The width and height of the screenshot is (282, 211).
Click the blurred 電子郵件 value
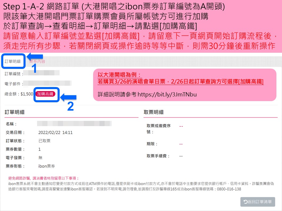point(48,83)
